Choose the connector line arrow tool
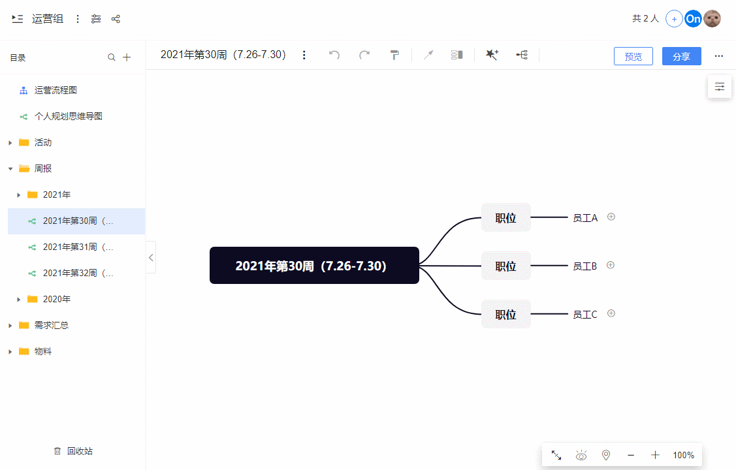736x470 pixels. pyautogui.click(x=428, y=55)
